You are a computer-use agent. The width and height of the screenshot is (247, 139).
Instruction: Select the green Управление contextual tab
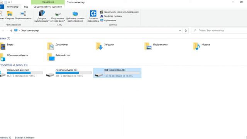pos(48,2)
